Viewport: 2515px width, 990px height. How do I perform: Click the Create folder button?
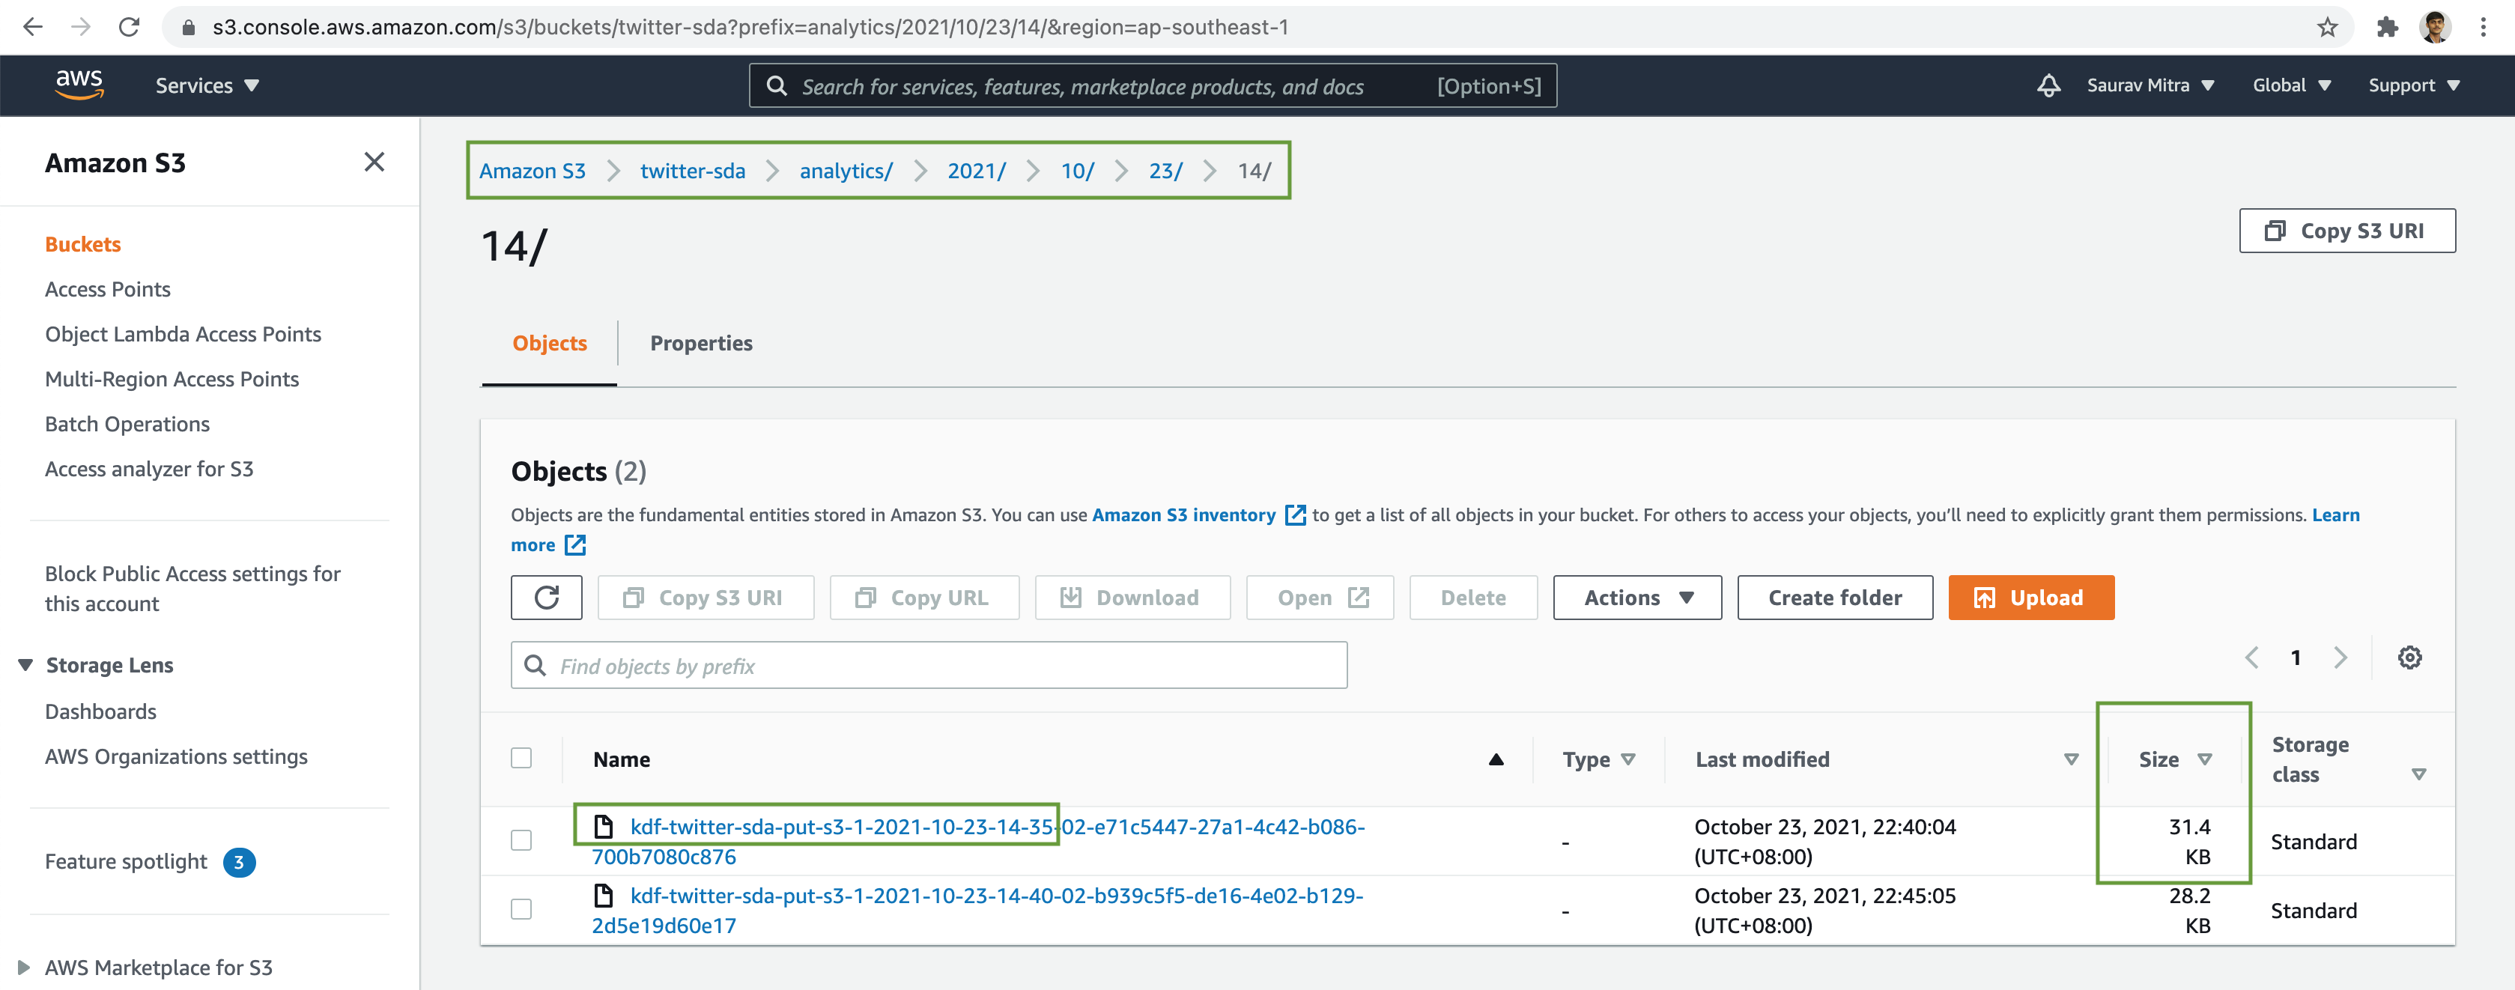point(1834,598)
